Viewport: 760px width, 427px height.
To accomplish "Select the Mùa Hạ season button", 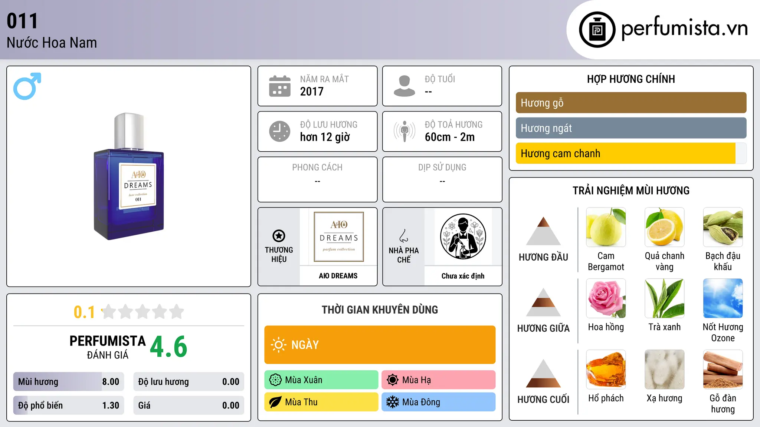I will point(438,380).
